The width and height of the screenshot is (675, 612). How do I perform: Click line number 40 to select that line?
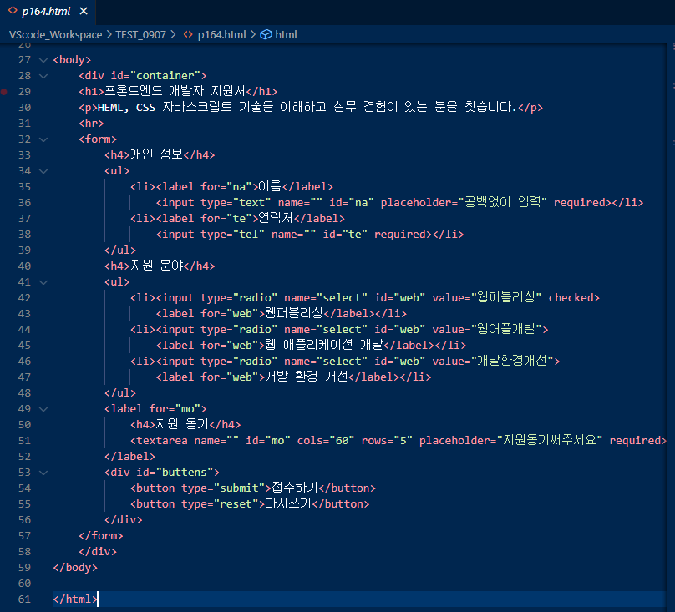point(24,266)
